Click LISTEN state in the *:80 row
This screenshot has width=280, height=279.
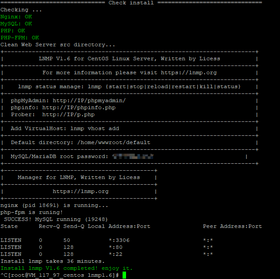11,247
